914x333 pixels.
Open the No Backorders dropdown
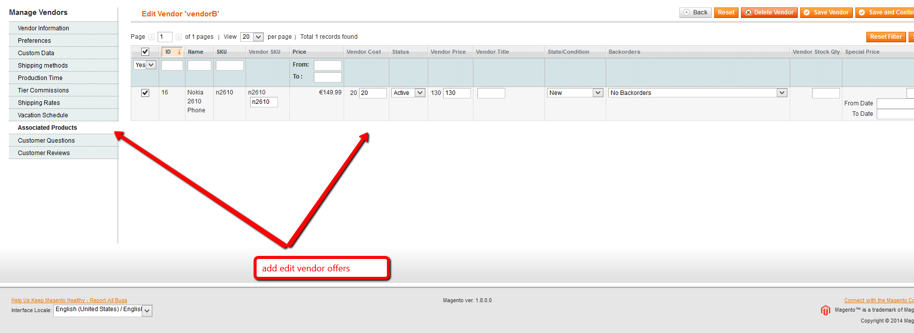coord(698,93)
